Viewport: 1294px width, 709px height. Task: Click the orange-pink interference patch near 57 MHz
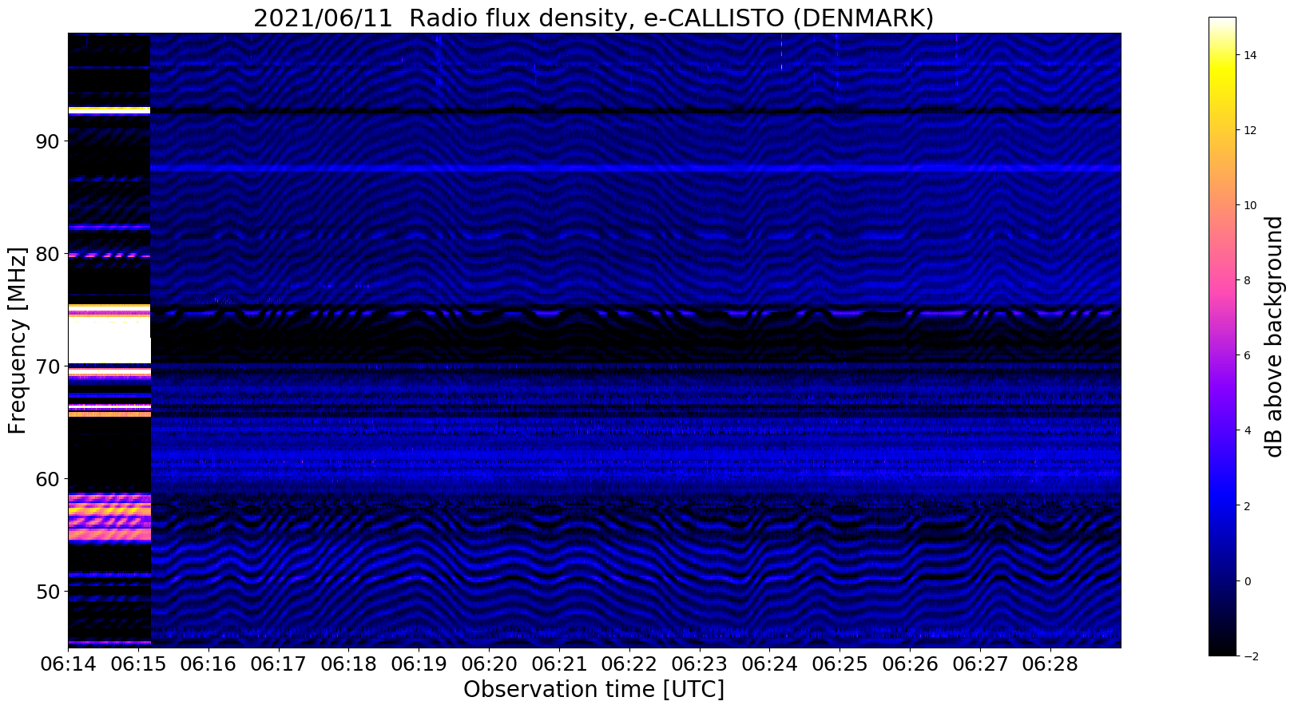[x=109, y=517]
